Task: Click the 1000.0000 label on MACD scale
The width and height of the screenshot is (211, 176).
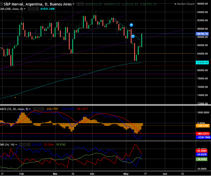Action: [x=203, y=112]
